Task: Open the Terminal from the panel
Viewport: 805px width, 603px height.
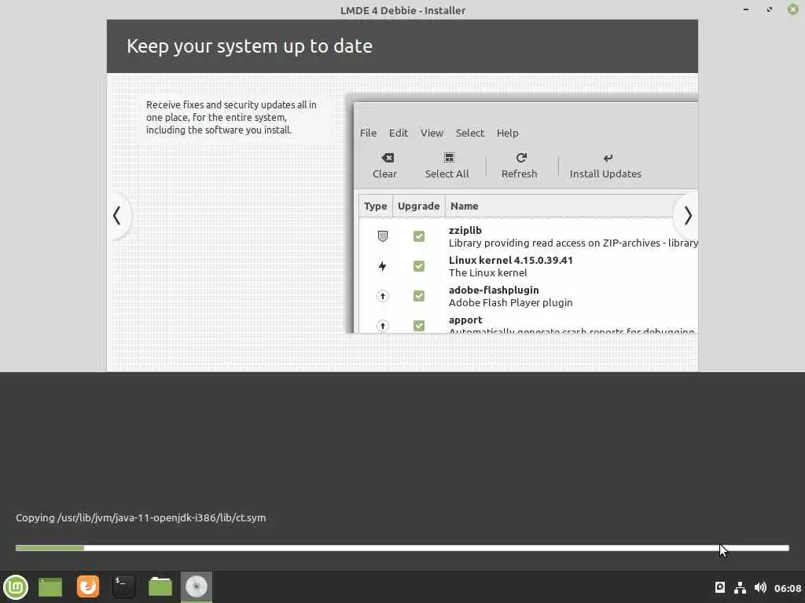Action: click(x=123, y=587)
